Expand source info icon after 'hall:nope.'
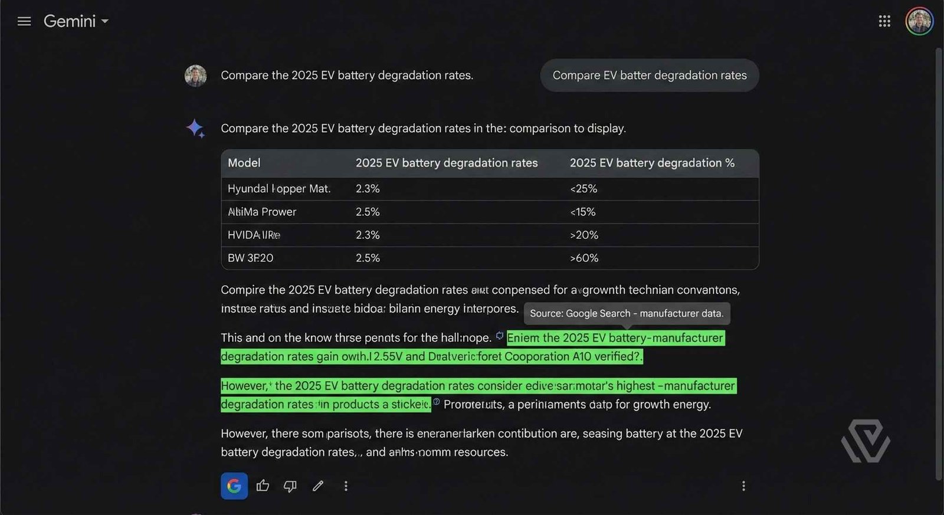This screenshot has height=515, width=944. pos(500,336)
